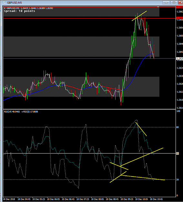The height and width of the screenshot is (202, 183).
Task: Click the '18 Dec 06:45' time label
Action: pos(68,199)
